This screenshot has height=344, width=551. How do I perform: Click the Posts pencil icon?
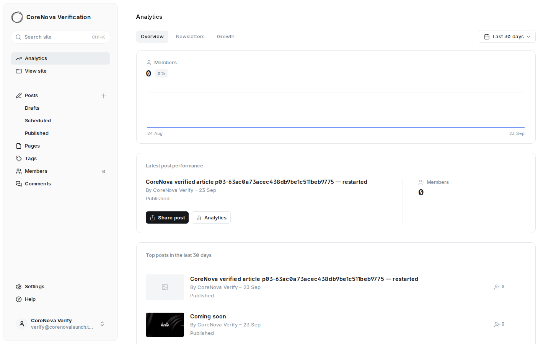coord(19,96)
